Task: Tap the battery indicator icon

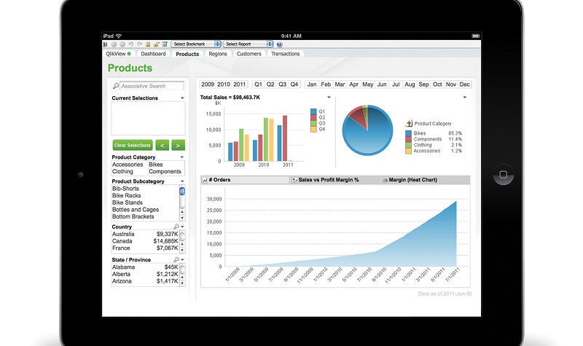Action: point(476,36)
